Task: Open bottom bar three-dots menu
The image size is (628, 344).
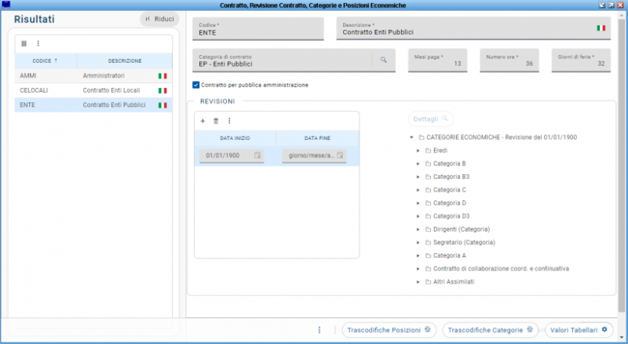Action: click(x=319, y=330)
